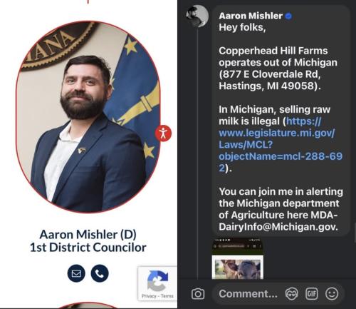Open the GIF picker
This screenshot has height=309, width=356.
click(312, 294)
